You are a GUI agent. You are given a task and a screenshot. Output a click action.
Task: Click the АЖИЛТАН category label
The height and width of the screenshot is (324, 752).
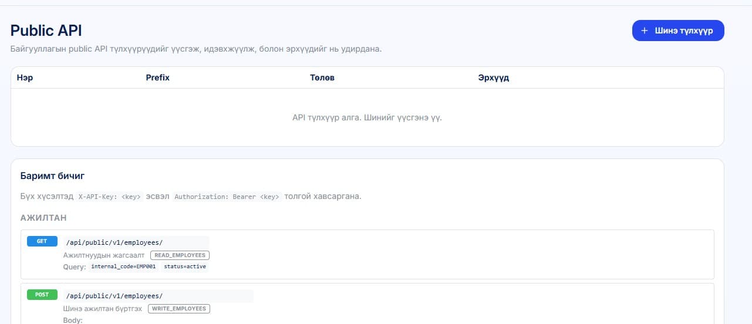[43, 218]
